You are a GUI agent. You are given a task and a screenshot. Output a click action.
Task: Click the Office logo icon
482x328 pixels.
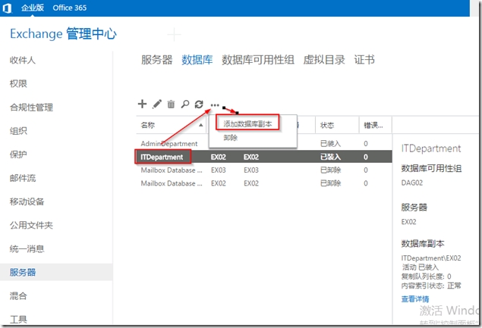7,8
